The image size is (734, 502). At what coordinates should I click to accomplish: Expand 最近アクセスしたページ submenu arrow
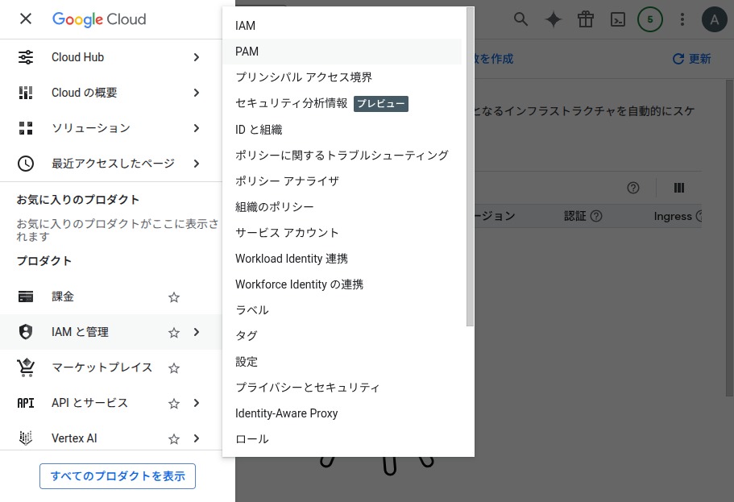coord(196,164)
